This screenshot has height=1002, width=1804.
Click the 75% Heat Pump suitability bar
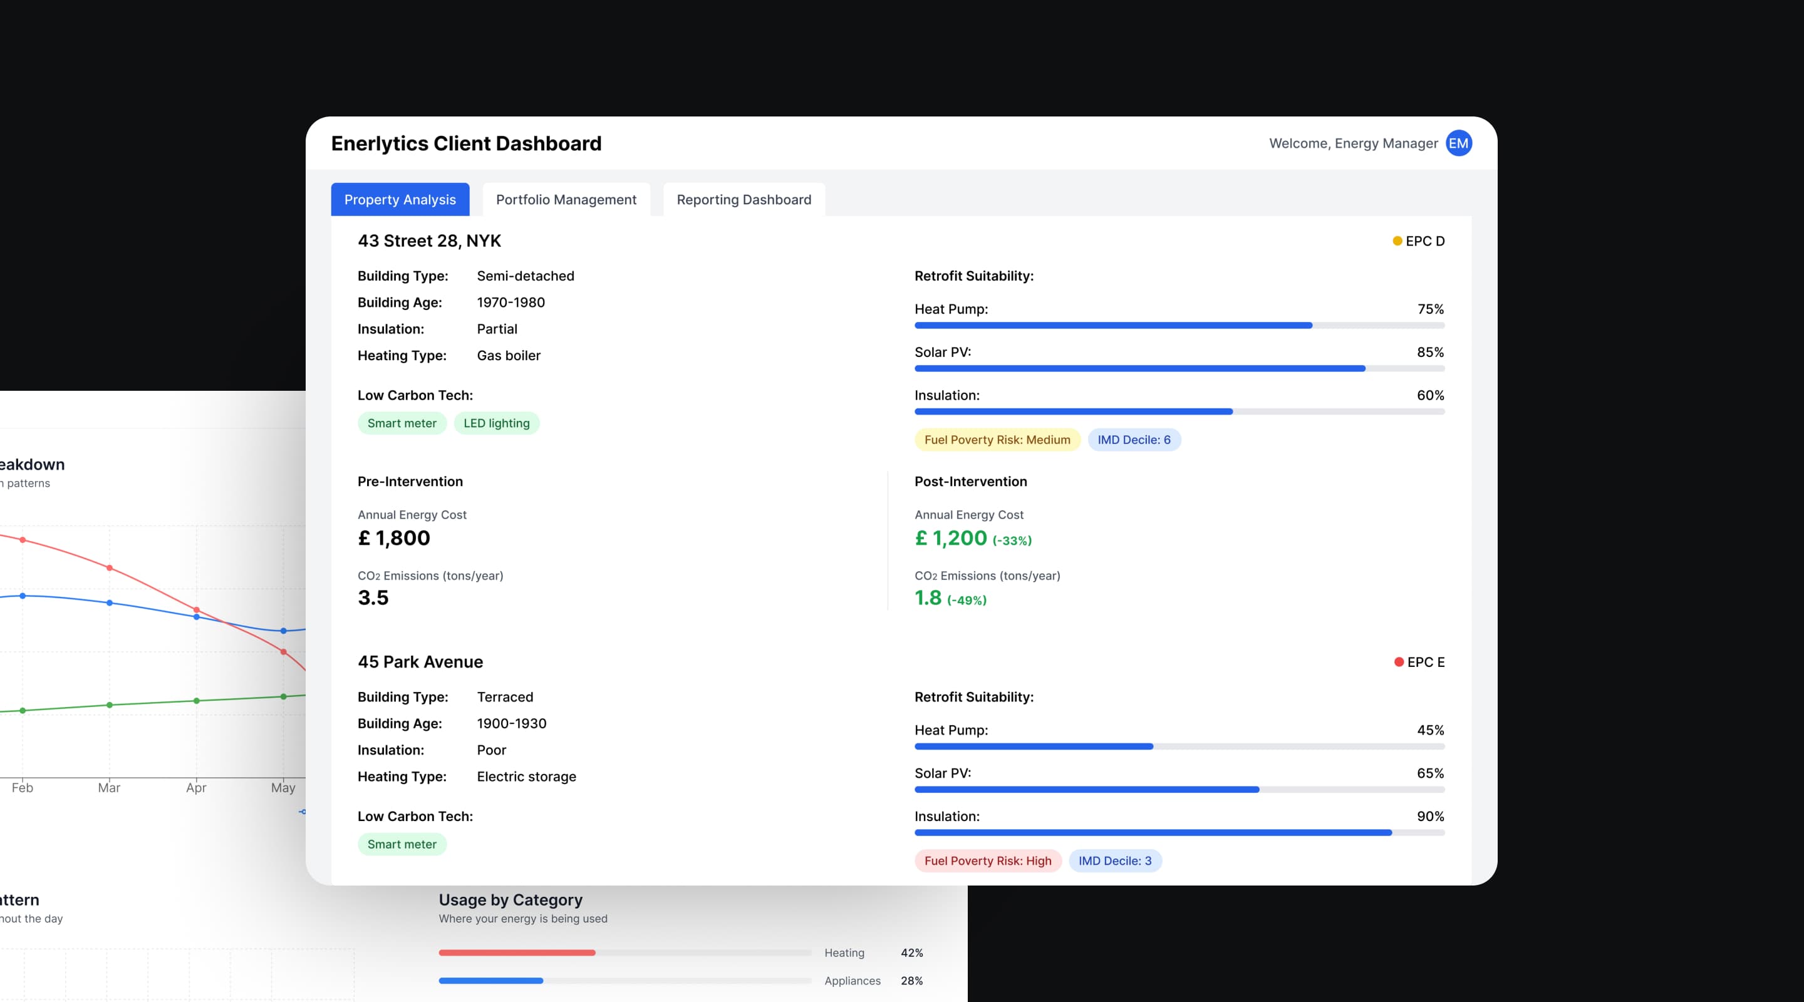click(x=1114, y=326)
